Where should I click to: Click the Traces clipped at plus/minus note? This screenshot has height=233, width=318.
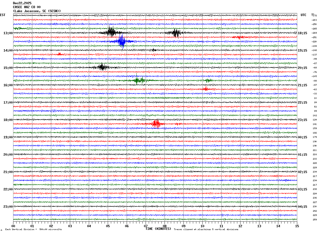(206, 230)
